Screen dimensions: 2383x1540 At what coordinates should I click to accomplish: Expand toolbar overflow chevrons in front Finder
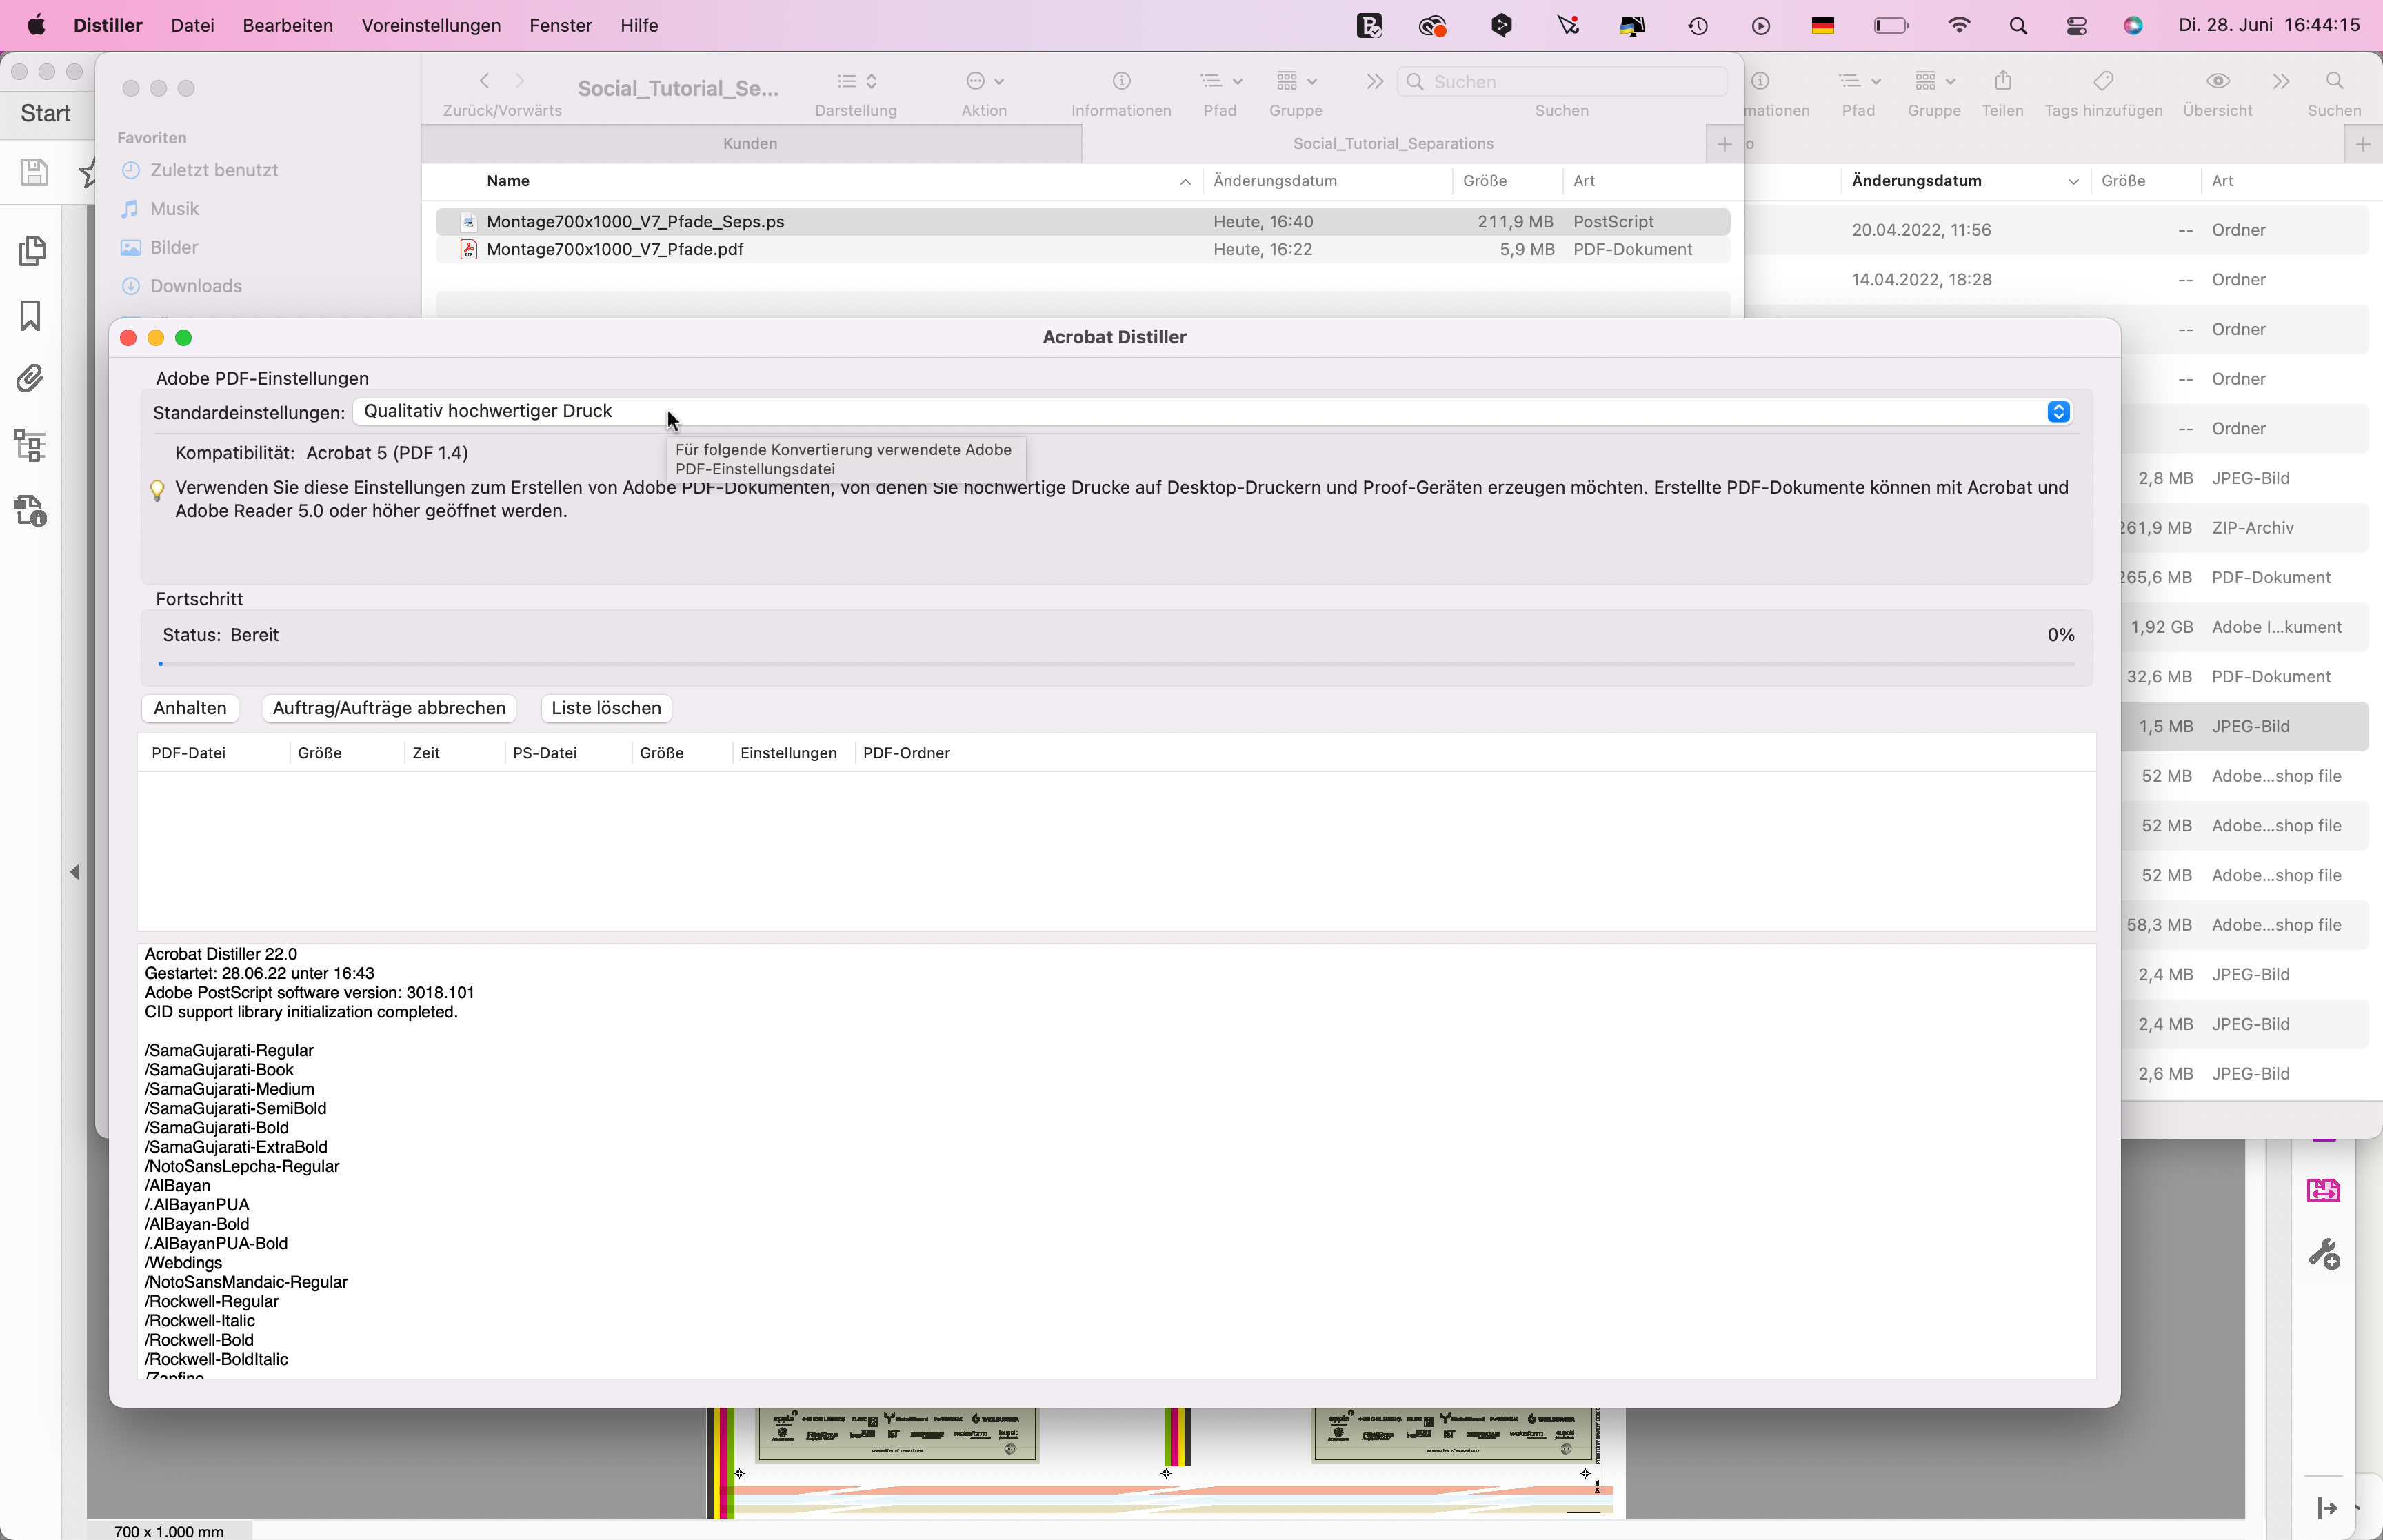(1374, 81)
